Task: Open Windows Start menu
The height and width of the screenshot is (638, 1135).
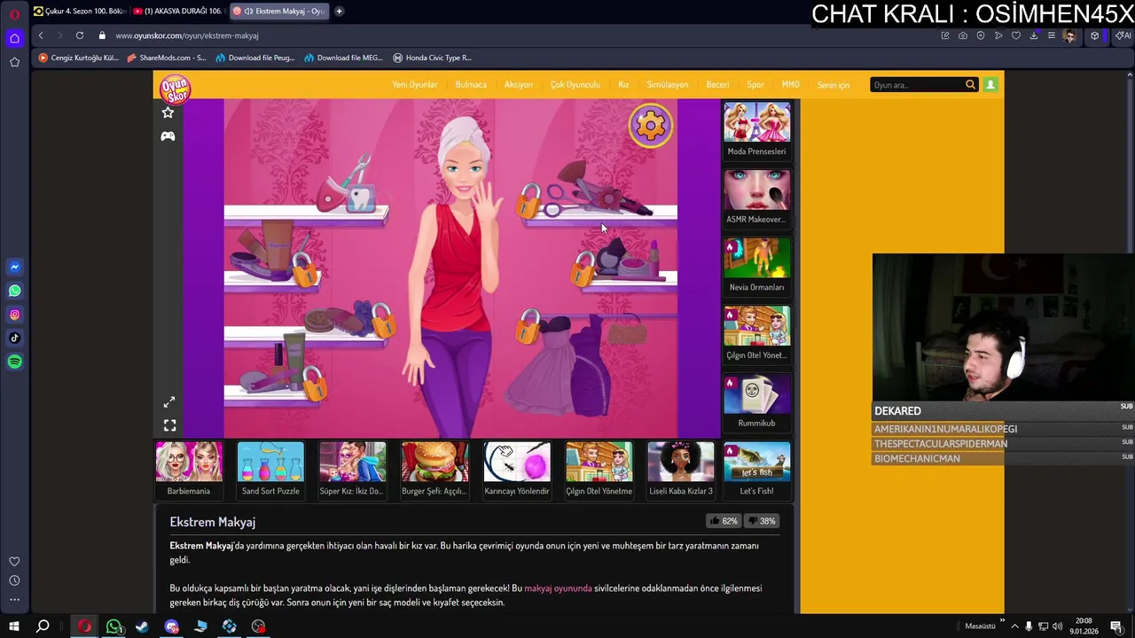Action: pyautogui.click(x=14, y=626)
